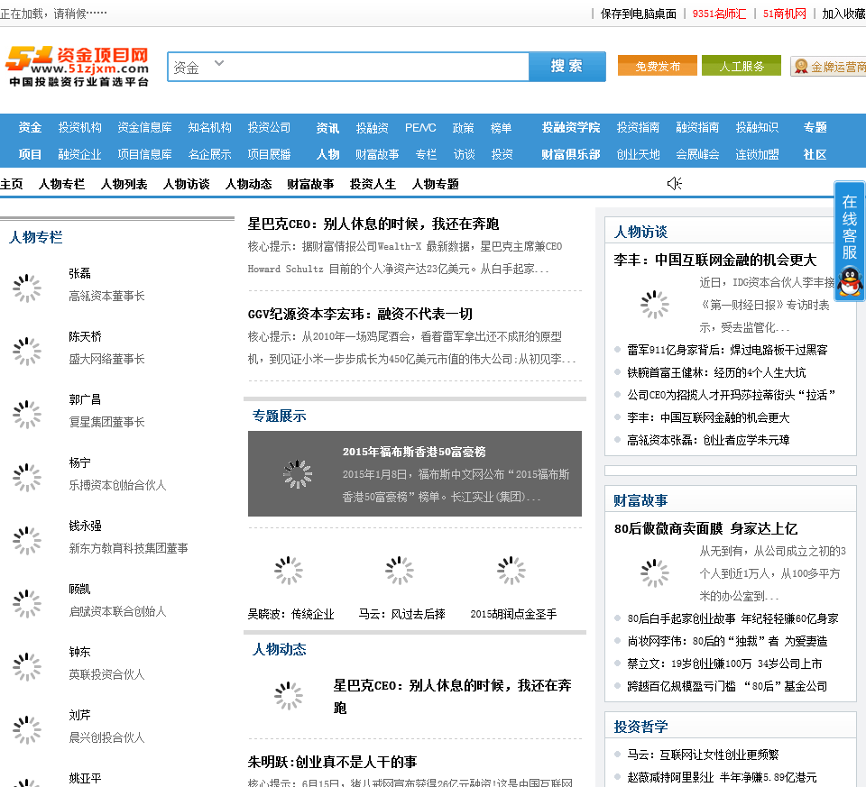The height and width of the screenshot is (787, 866).
Task: Open 雷军911亿身家背后 article link
Action: click(x=727, y=350)
